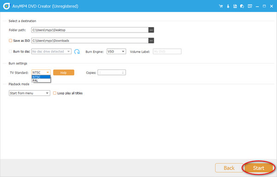Browse for the ISO save location
The image size is (277, 177).
[x=151, y=40]
